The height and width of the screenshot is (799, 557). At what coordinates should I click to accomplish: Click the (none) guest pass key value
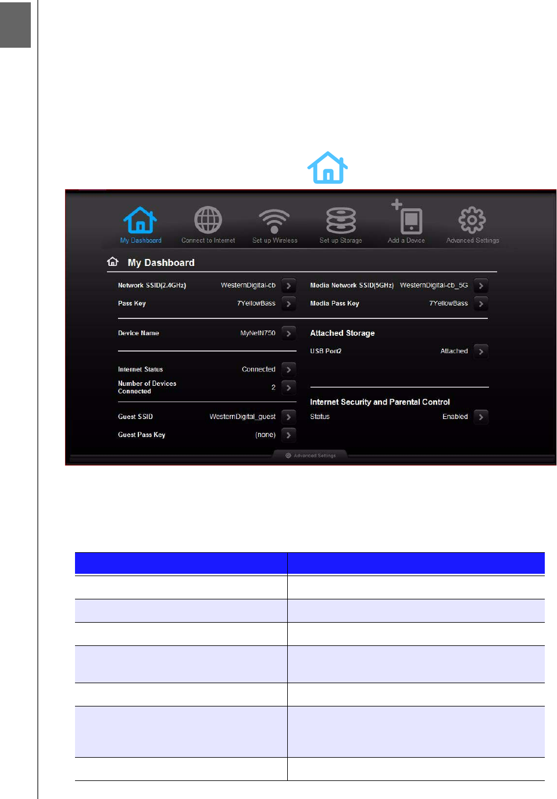tap(266, 435)
